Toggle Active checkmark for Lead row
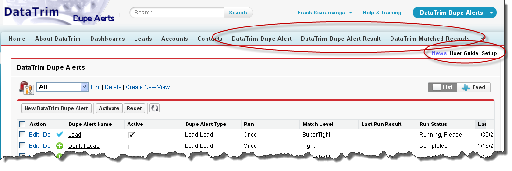The width and height of the screenshot is (512, 171). point(132,135)
